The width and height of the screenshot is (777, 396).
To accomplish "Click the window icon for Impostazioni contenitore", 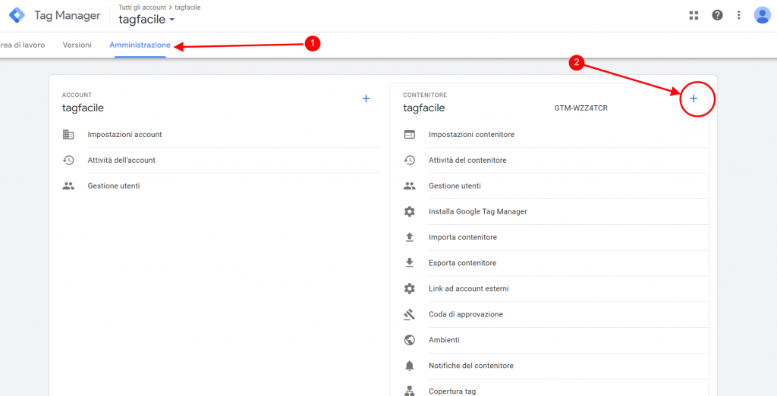I will tap(409, 135).
